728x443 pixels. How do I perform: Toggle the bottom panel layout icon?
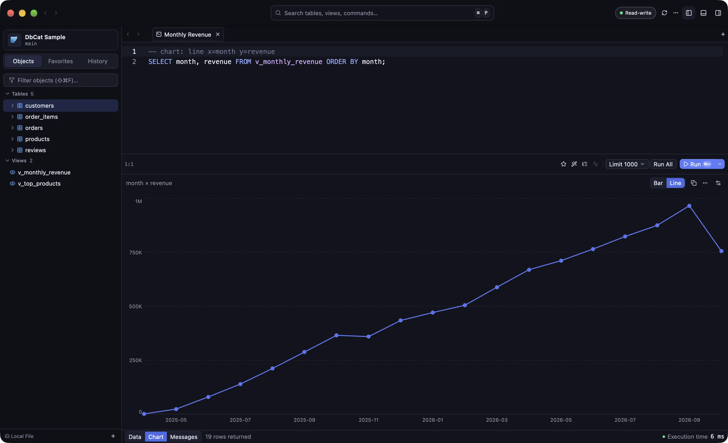[703, 13]
